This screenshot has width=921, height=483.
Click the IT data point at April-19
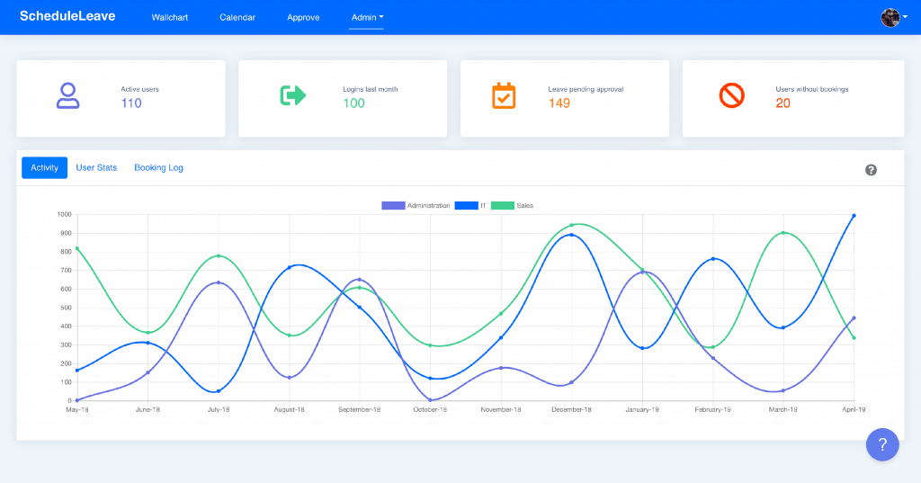pyautogui.click(x=854, y=216)
